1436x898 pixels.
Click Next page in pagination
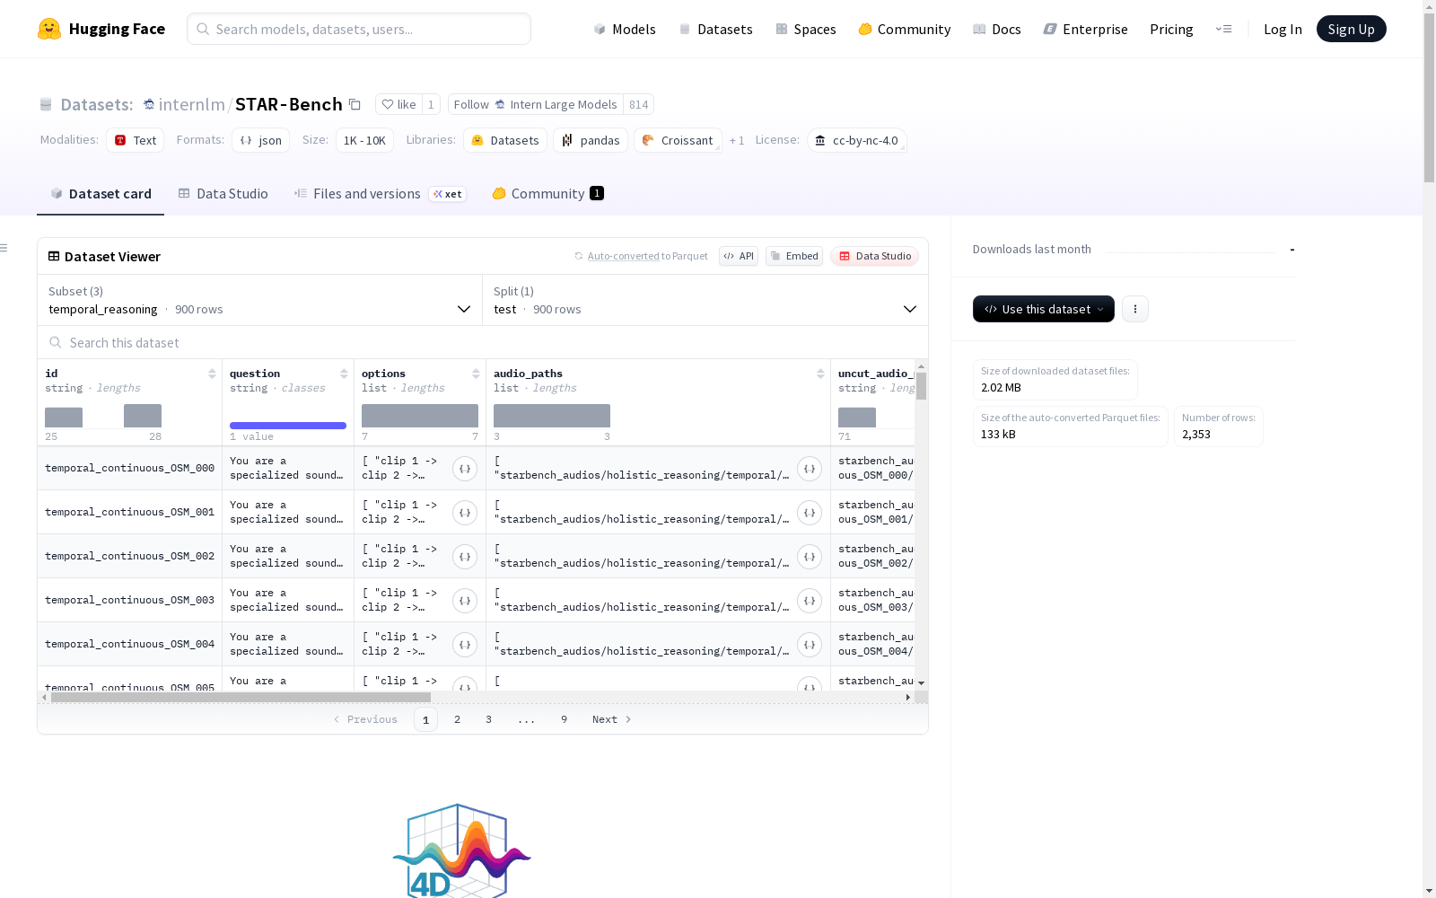612,719
